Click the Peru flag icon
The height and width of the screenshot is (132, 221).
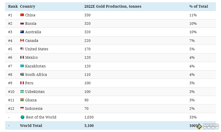22,83
